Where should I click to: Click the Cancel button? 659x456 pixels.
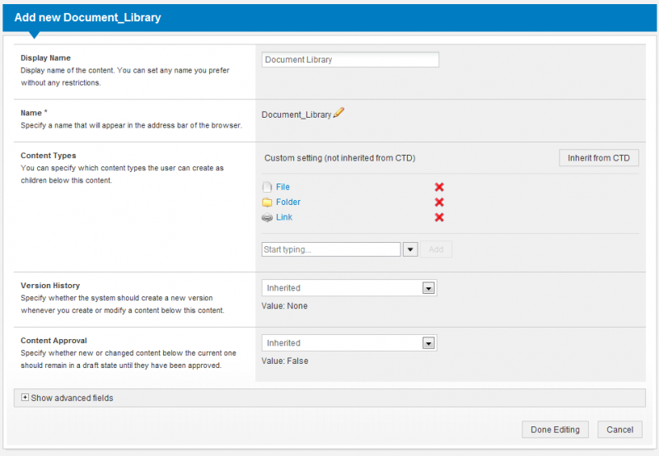[620, 430]
